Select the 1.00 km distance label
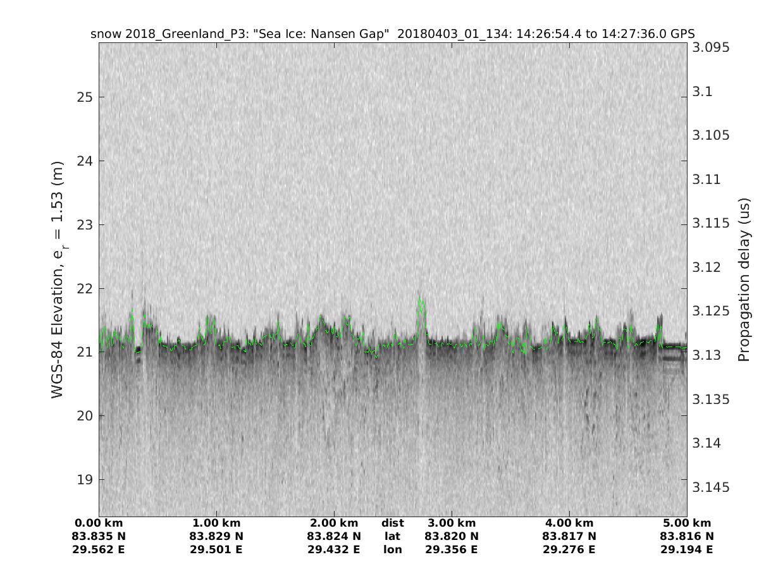This screenshot has width=759, height=569. pos(216,523)
